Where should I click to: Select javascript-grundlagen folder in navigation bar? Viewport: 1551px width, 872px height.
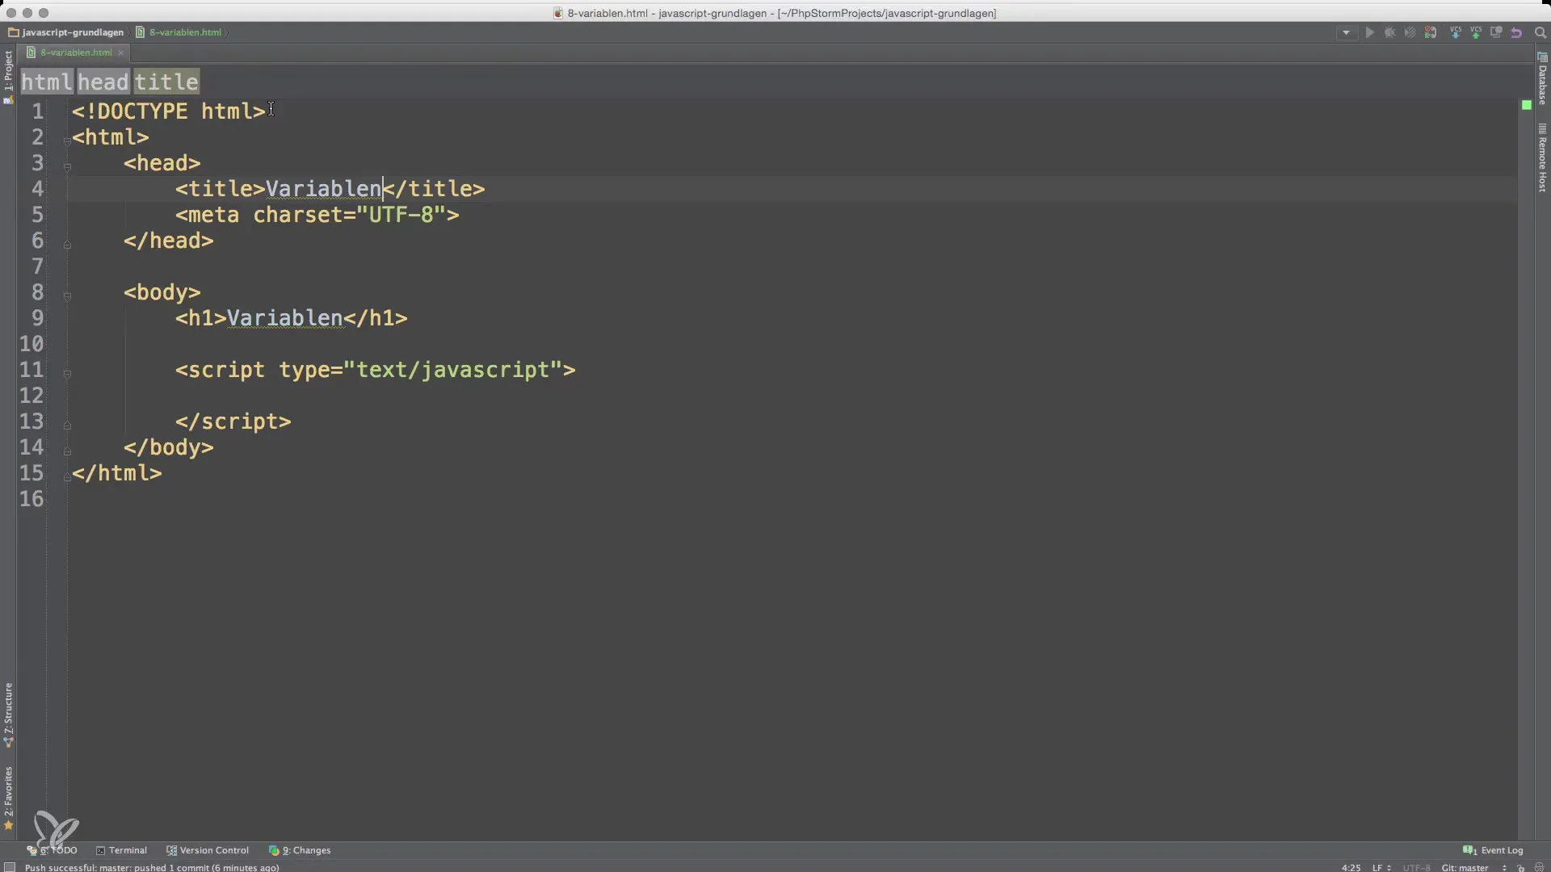click(66, 32)
